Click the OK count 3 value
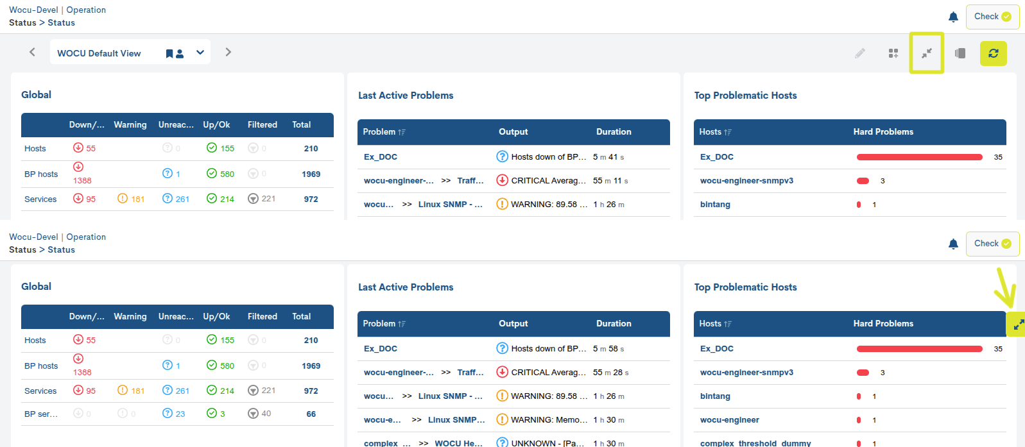This screenshot has height=447, width=1025. [x=222, y=414]
